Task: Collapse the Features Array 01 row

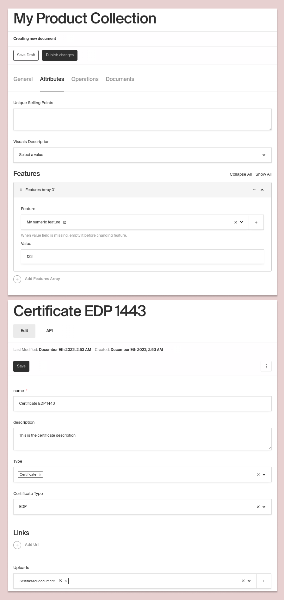Action: click(262, 190)
